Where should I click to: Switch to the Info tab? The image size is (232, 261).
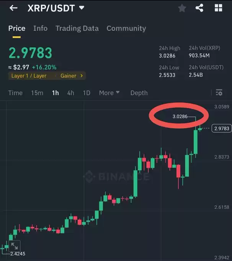(x=40, y=28)
